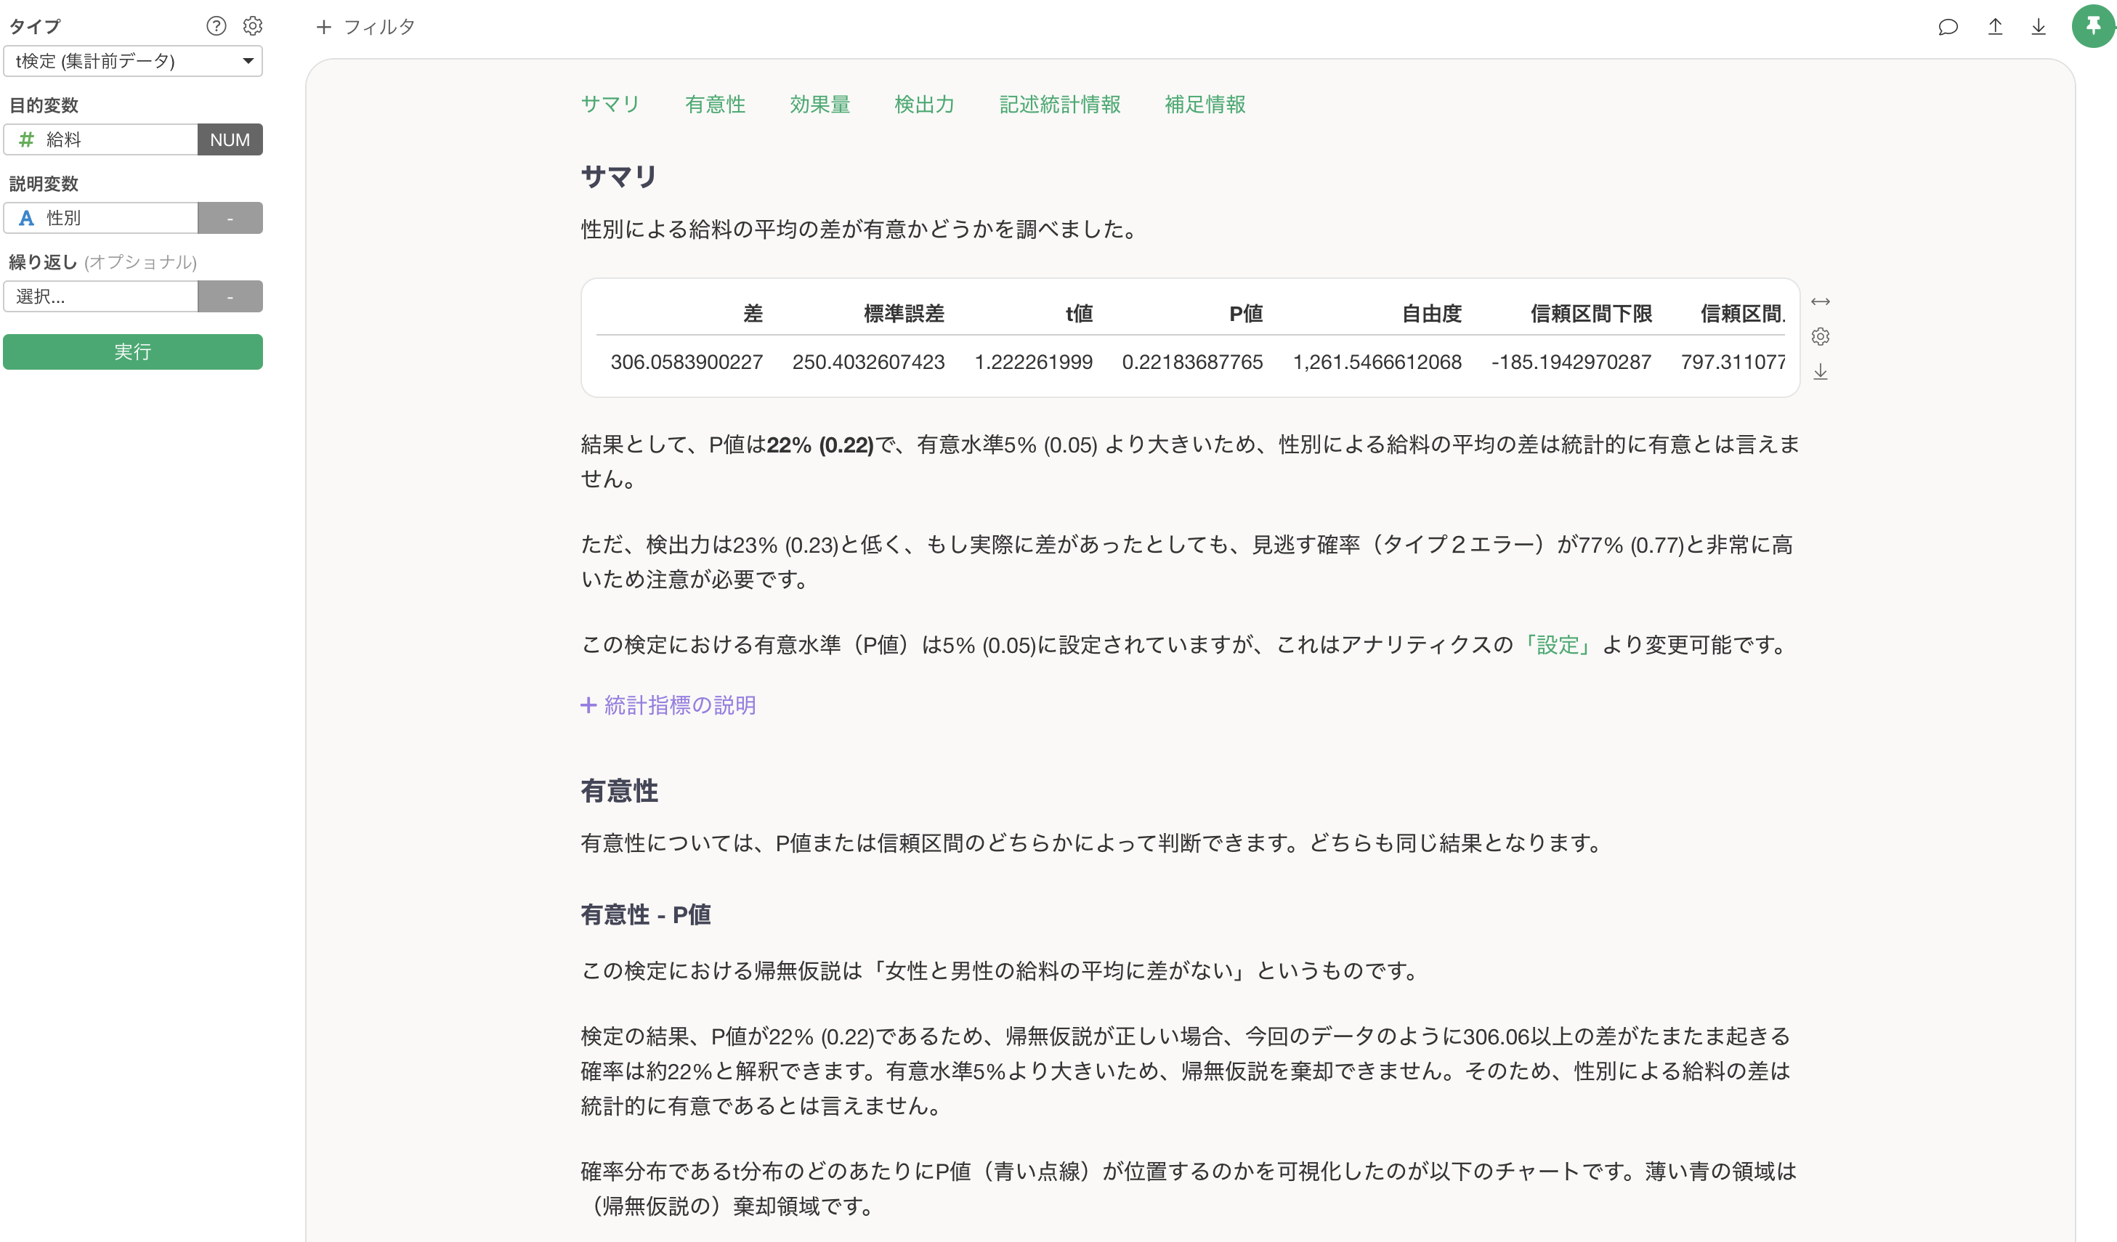Expand summary table width arrow icon
This screenshot has height=1242, width=2117.
coord(1820,301)
